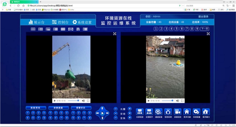The height and width of the screenshot is (127, 236).
Task: Mute the right river video
Action: coord(177,101)
